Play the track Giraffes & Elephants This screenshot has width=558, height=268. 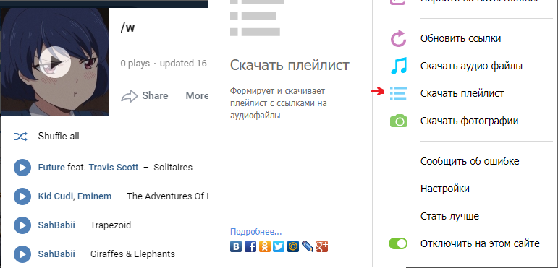[22, 254]
